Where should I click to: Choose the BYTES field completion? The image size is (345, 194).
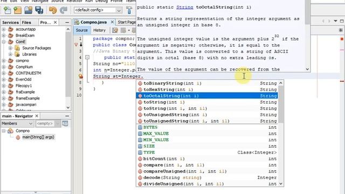pyautogui.click(x=207, y=127)
